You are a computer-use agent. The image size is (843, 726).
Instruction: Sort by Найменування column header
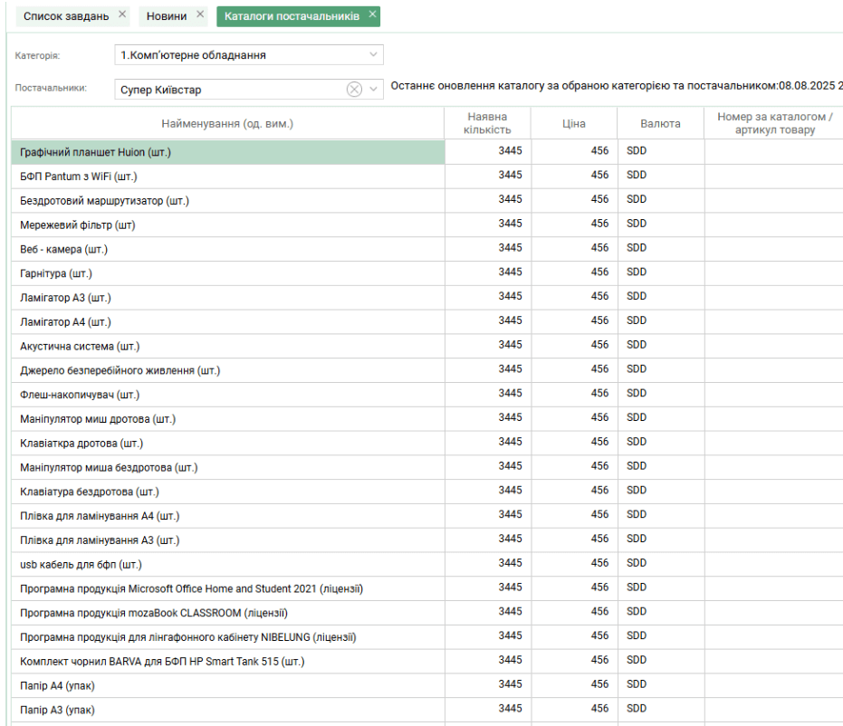[227, 124]
